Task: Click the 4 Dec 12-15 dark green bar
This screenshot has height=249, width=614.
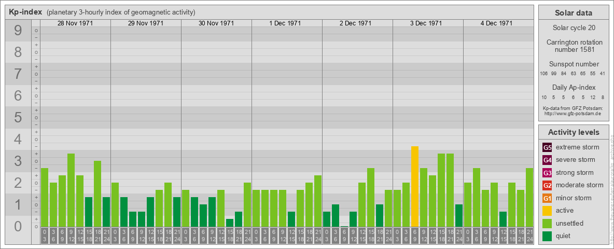Action: pos(503,219)
